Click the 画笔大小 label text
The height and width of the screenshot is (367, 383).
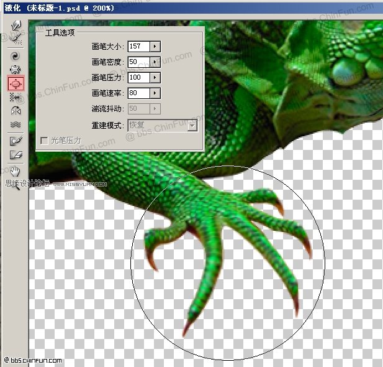[107, 46]
